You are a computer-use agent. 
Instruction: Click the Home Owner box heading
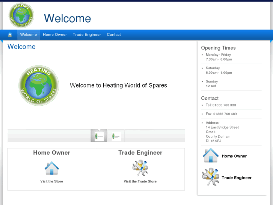(52, 153)
